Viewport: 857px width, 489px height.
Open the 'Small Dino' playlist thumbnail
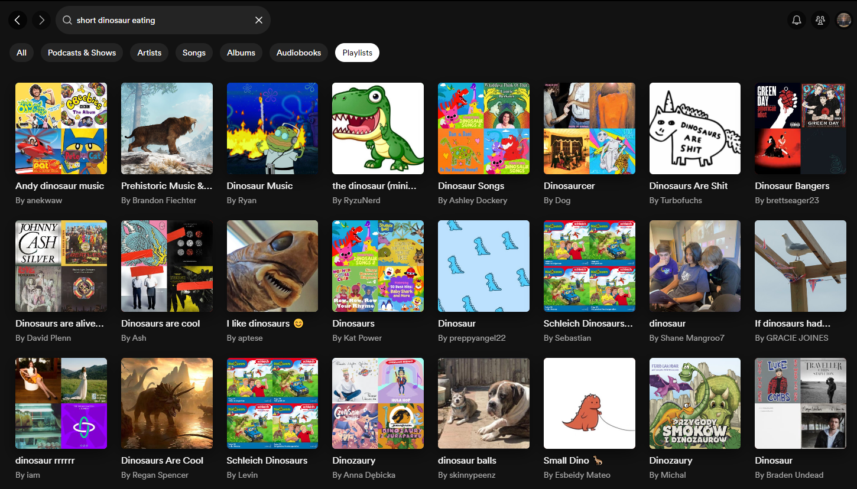[589, 403]
